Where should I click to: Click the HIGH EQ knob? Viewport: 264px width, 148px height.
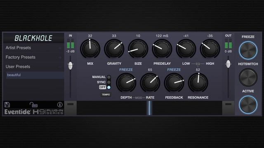click(x=210, y=49)
